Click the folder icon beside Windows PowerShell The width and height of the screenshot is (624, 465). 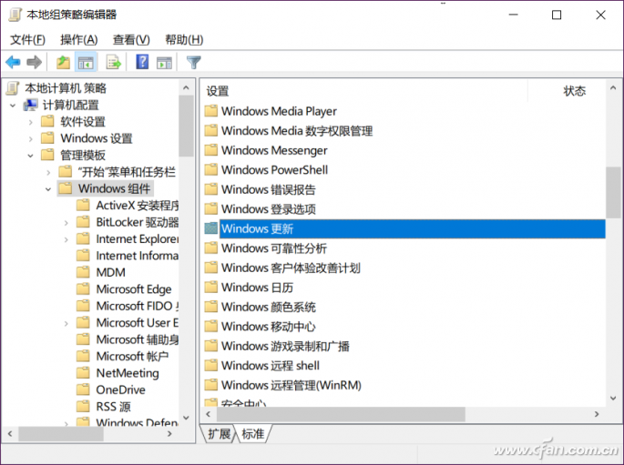point(211,169)
